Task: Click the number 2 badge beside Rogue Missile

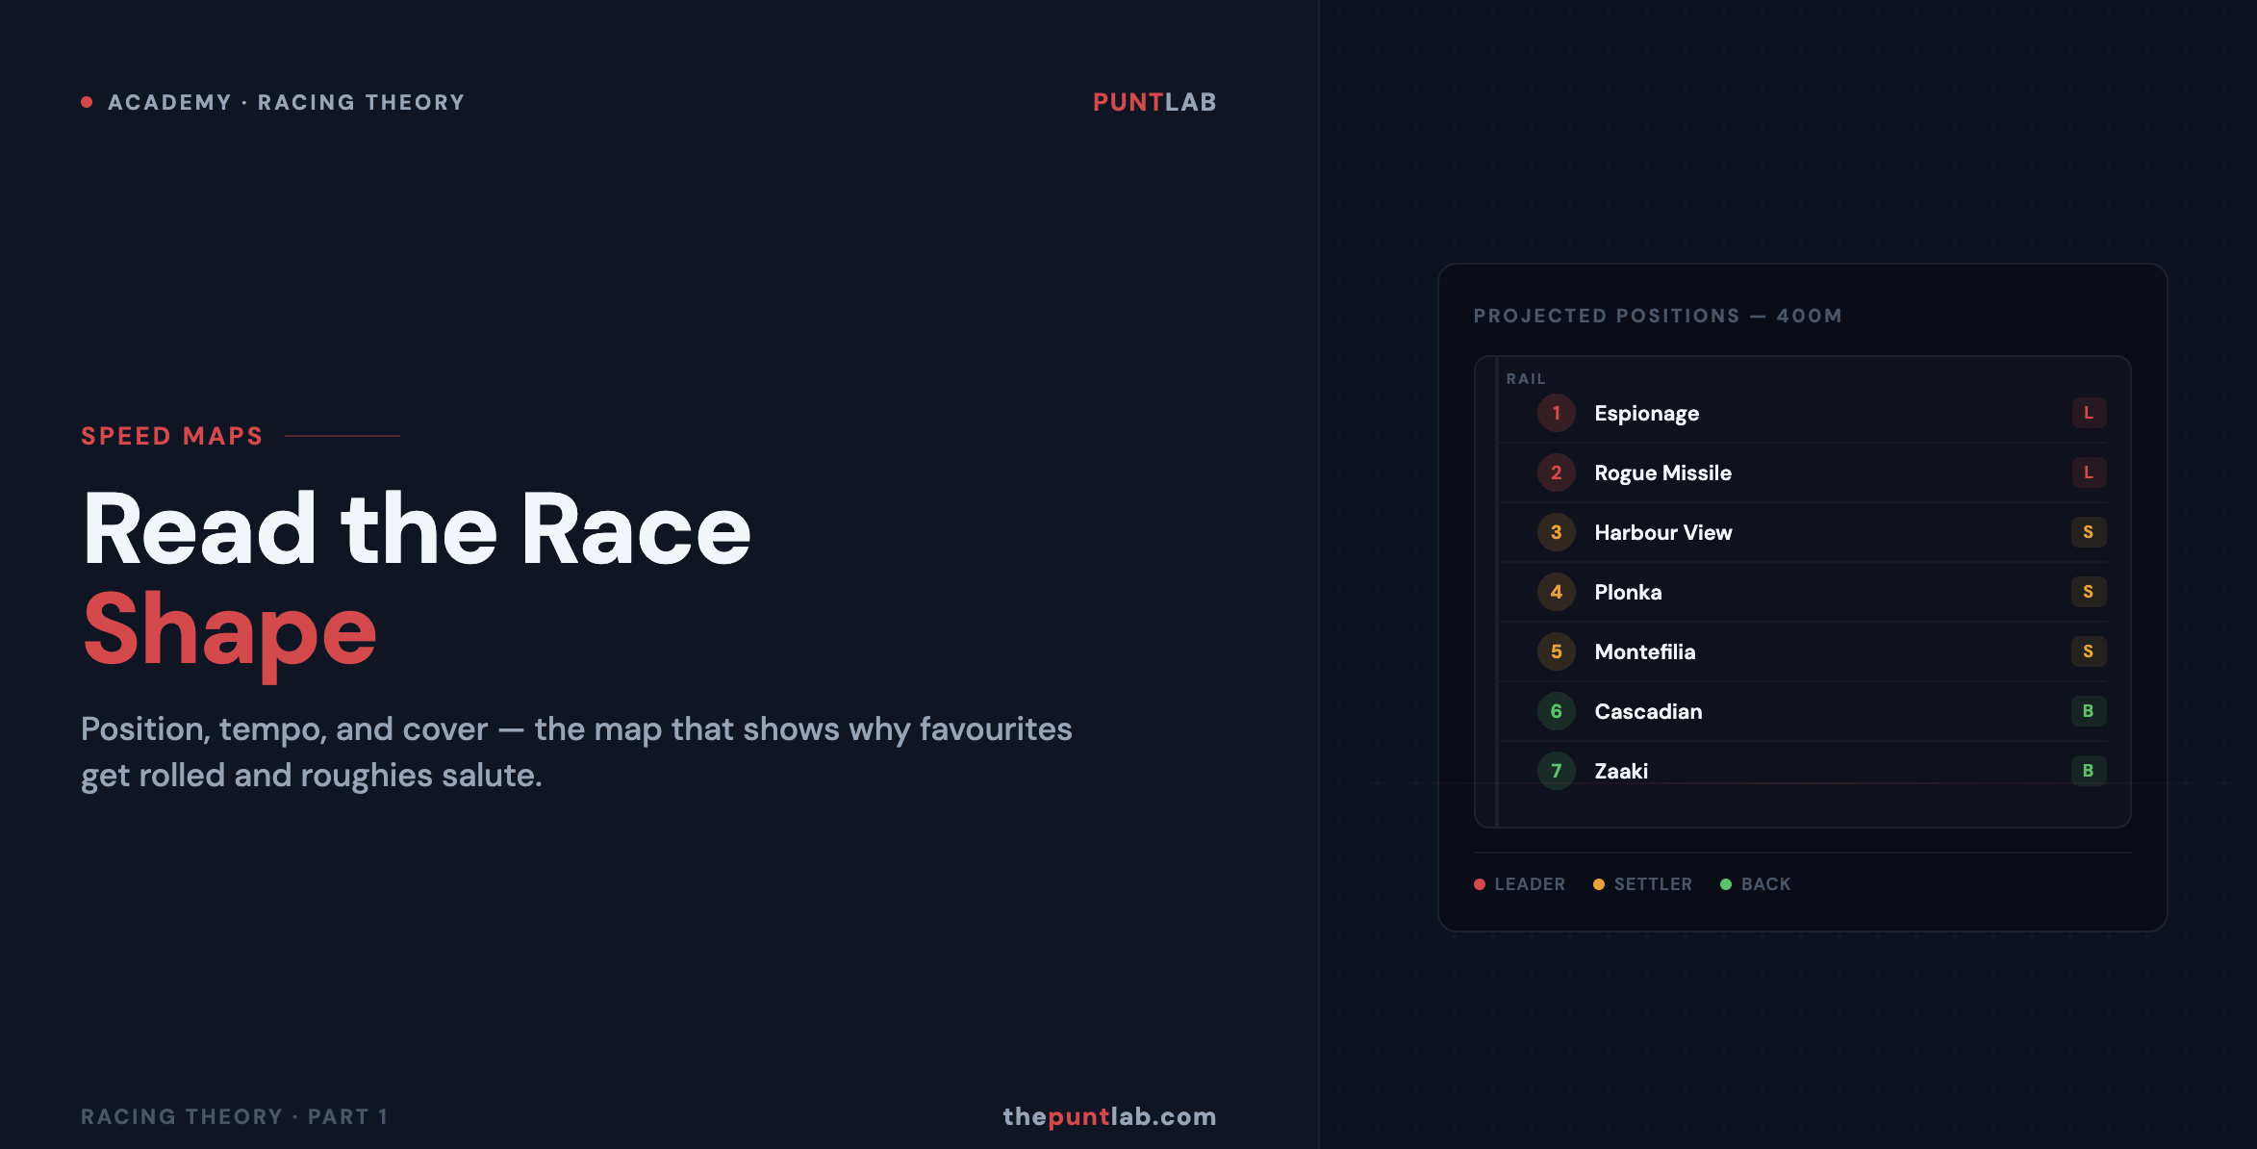Action: pos(1555,472)
